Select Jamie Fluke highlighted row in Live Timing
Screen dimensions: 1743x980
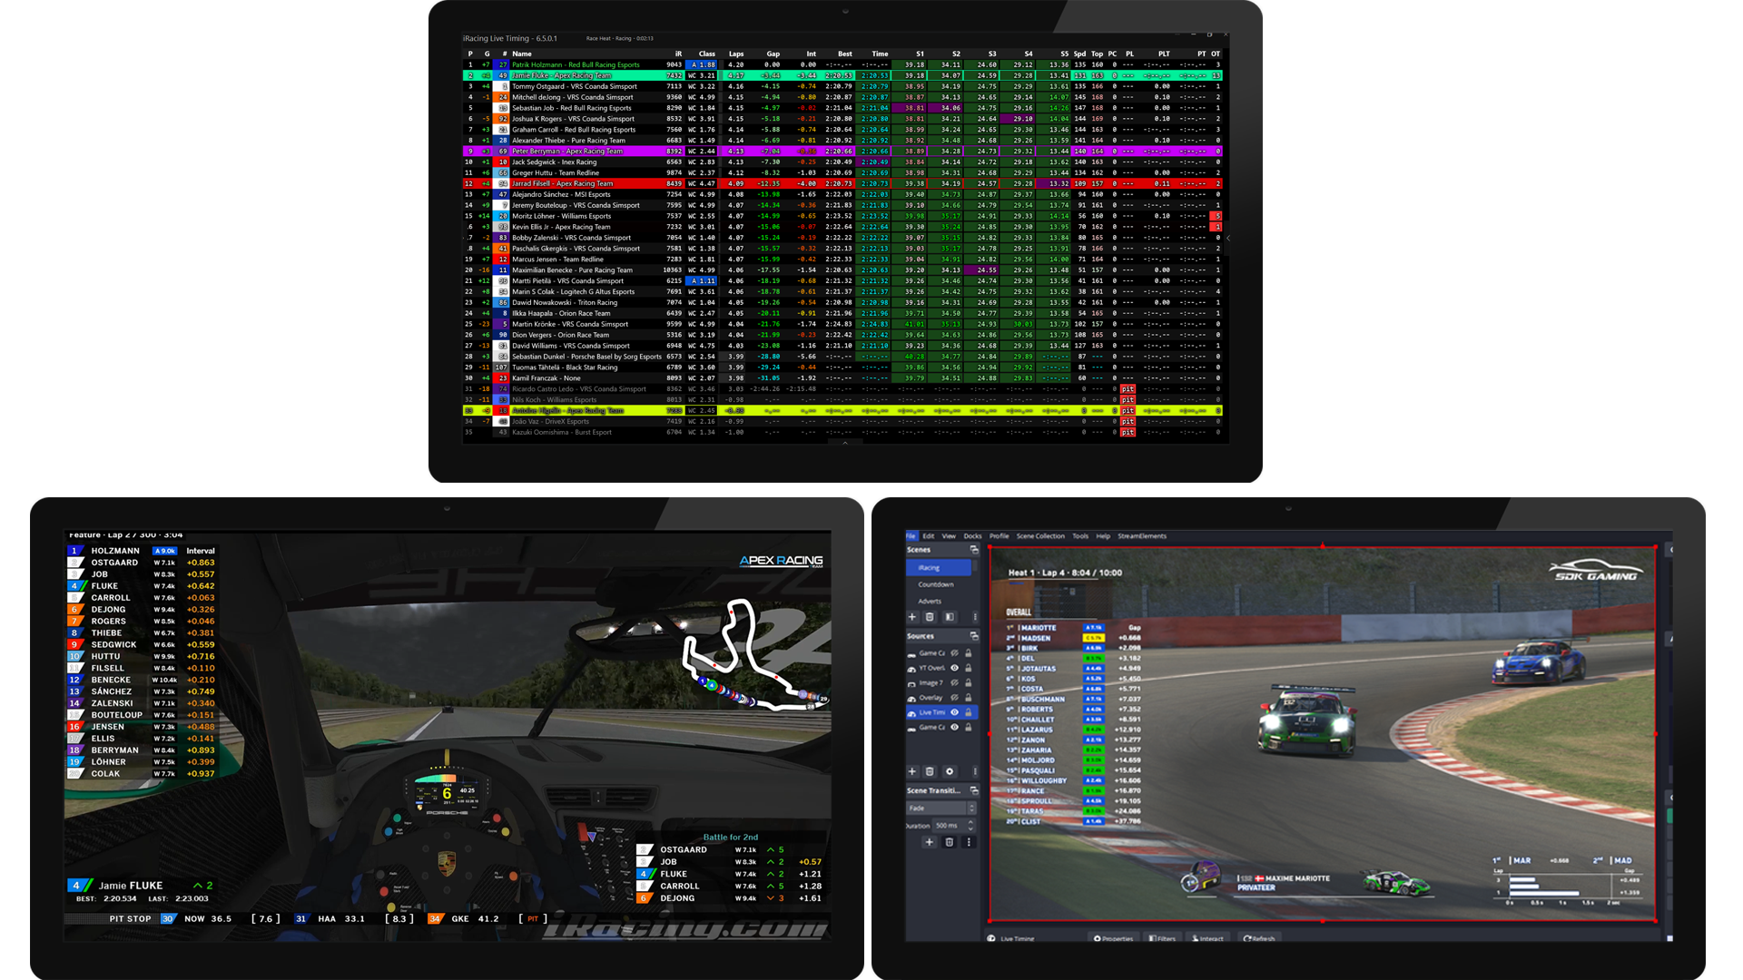[842, 75]
